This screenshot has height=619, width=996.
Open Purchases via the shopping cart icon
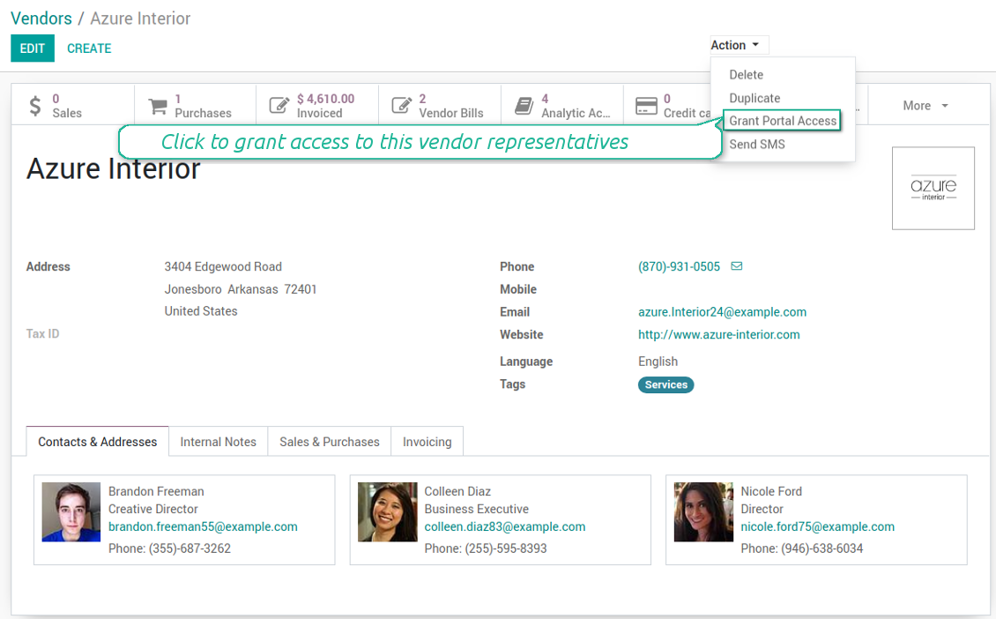159,103
